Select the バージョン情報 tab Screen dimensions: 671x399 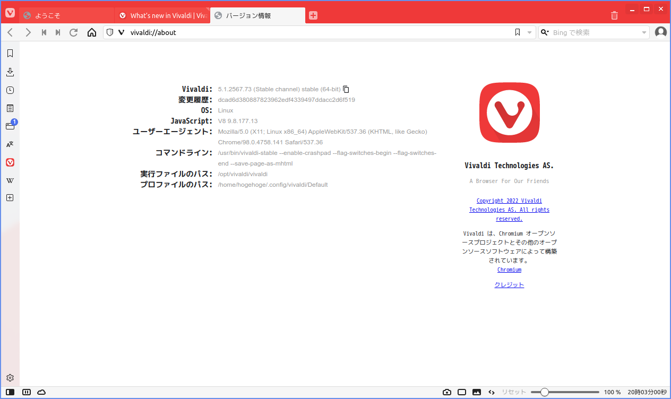click(x=258, y=15)
